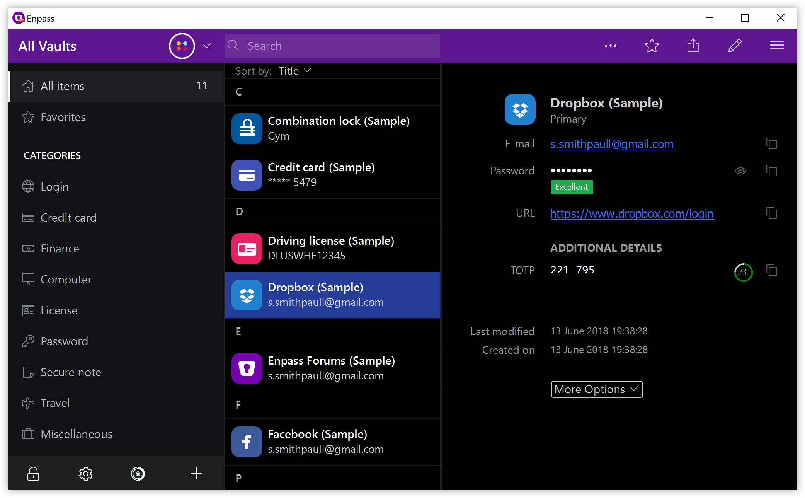This screenshot has width=805, height=498.
Task: Click the Last modified date value
Action: click(599, 331)
